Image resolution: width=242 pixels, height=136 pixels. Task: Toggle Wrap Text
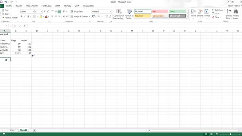click(x=77, y=12)
